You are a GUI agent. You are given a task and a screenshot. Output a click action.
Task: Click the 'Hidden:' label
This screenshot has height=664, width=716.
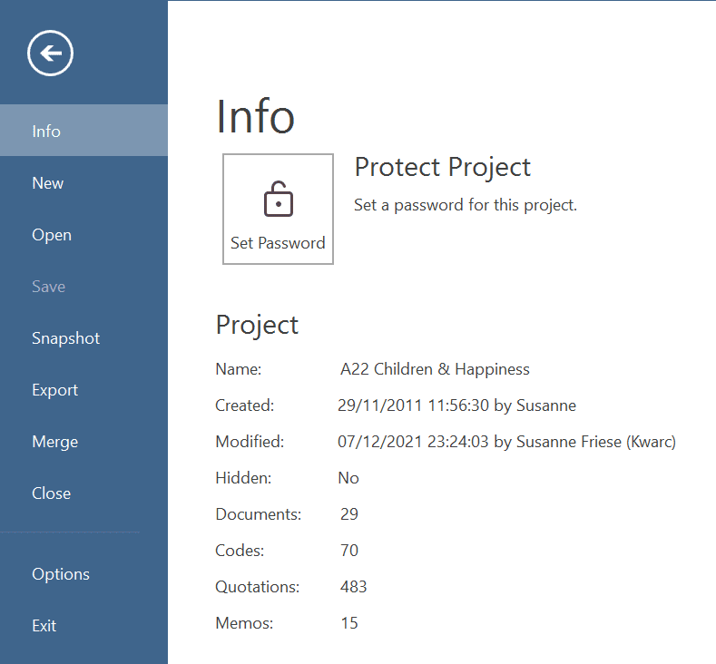[243, 478]
